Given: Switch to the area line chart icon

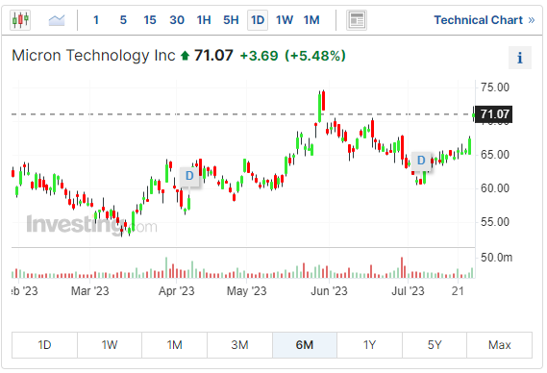Looking at the screenshot, I should point(57,20).
